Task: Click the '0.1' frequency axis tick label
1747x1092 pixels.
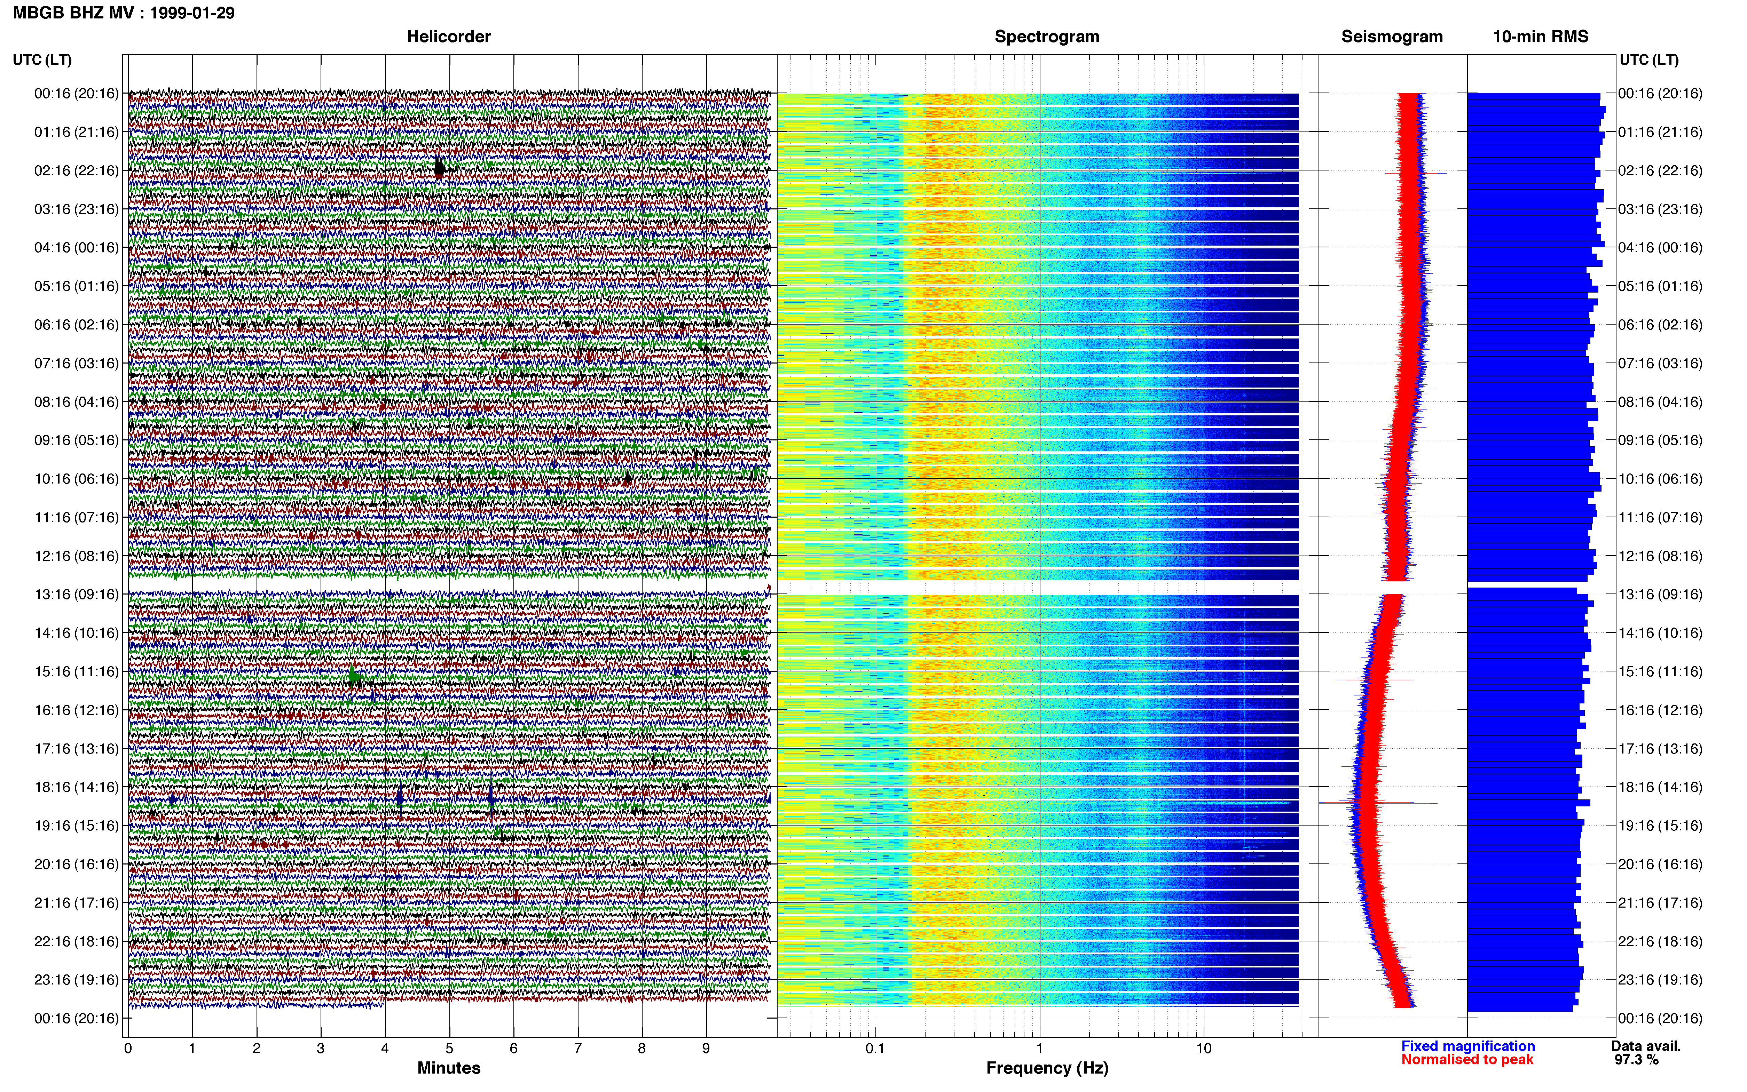Action: coord(875,1049)
